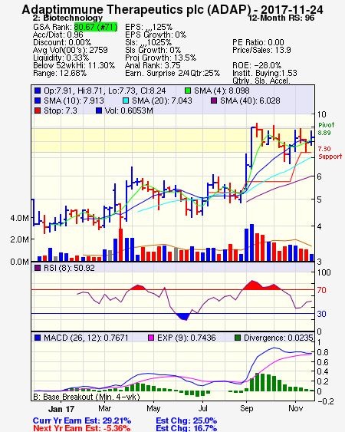Click the Proj Growth: 13.5% text
Screen dimensions: 345x432
tap(160, 58)
